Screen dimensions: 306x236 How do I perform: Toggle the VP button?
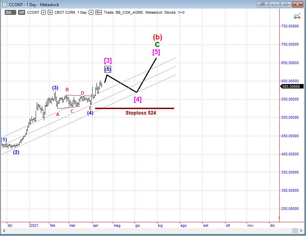tap(22, 12)
